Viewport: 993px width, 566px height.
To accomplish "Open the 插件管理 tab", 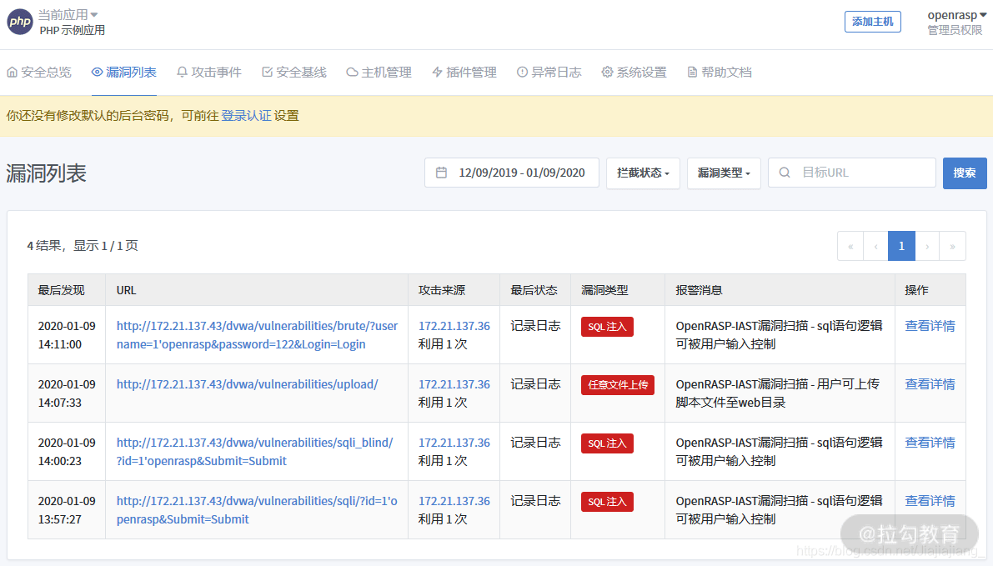I will pyautogui.click(x=464, y=73).
